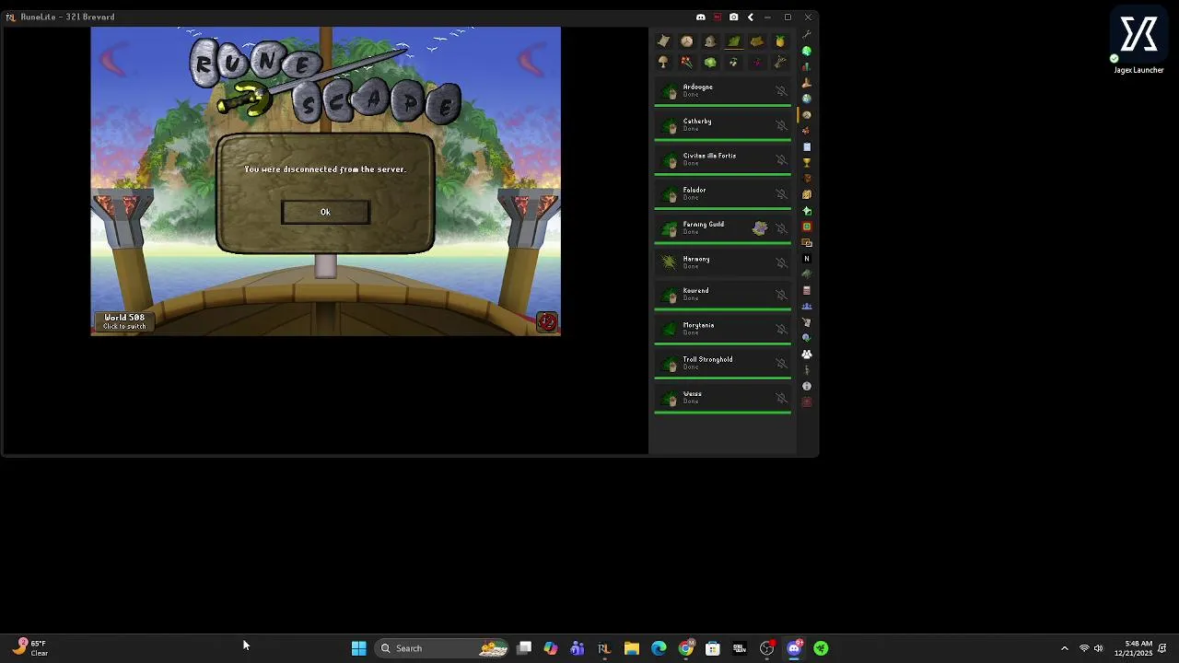Image resolution: width=1179 pixels, height=663 pixels.
Task: Open the taskbar clock showing 5:48 AM
Action: pyautogui.click(x=1133, y=648)
